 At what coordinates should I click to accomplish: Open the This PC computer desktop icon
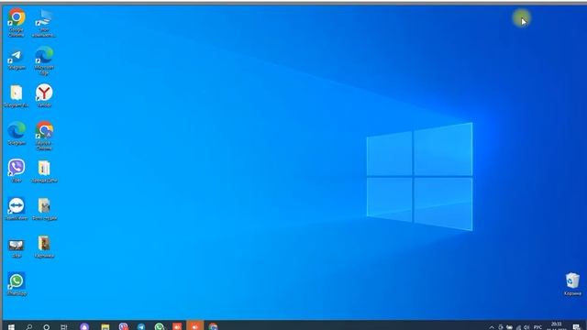point(44,22)
